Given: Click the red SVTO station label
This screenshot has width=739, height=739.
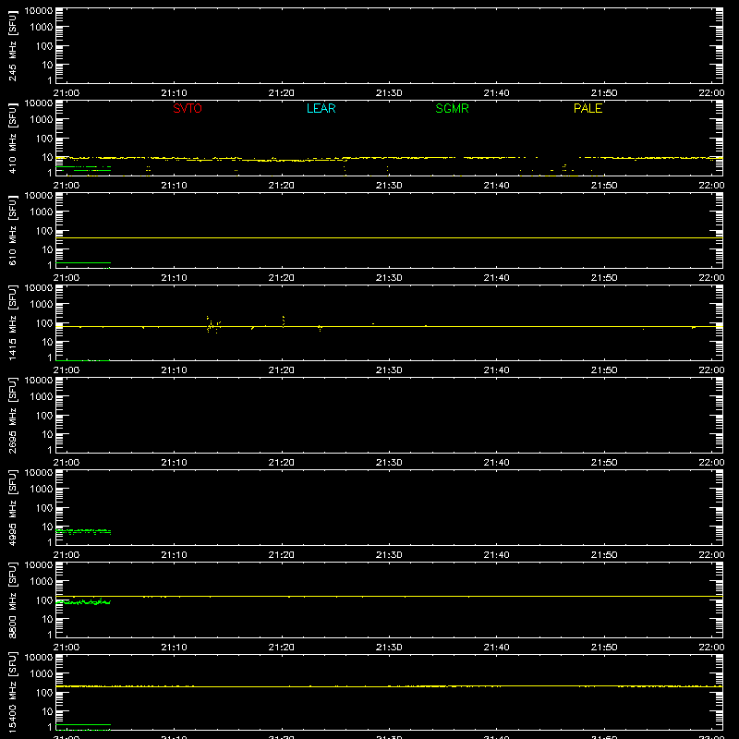Looking at the screenshot, I should point(188,108).
